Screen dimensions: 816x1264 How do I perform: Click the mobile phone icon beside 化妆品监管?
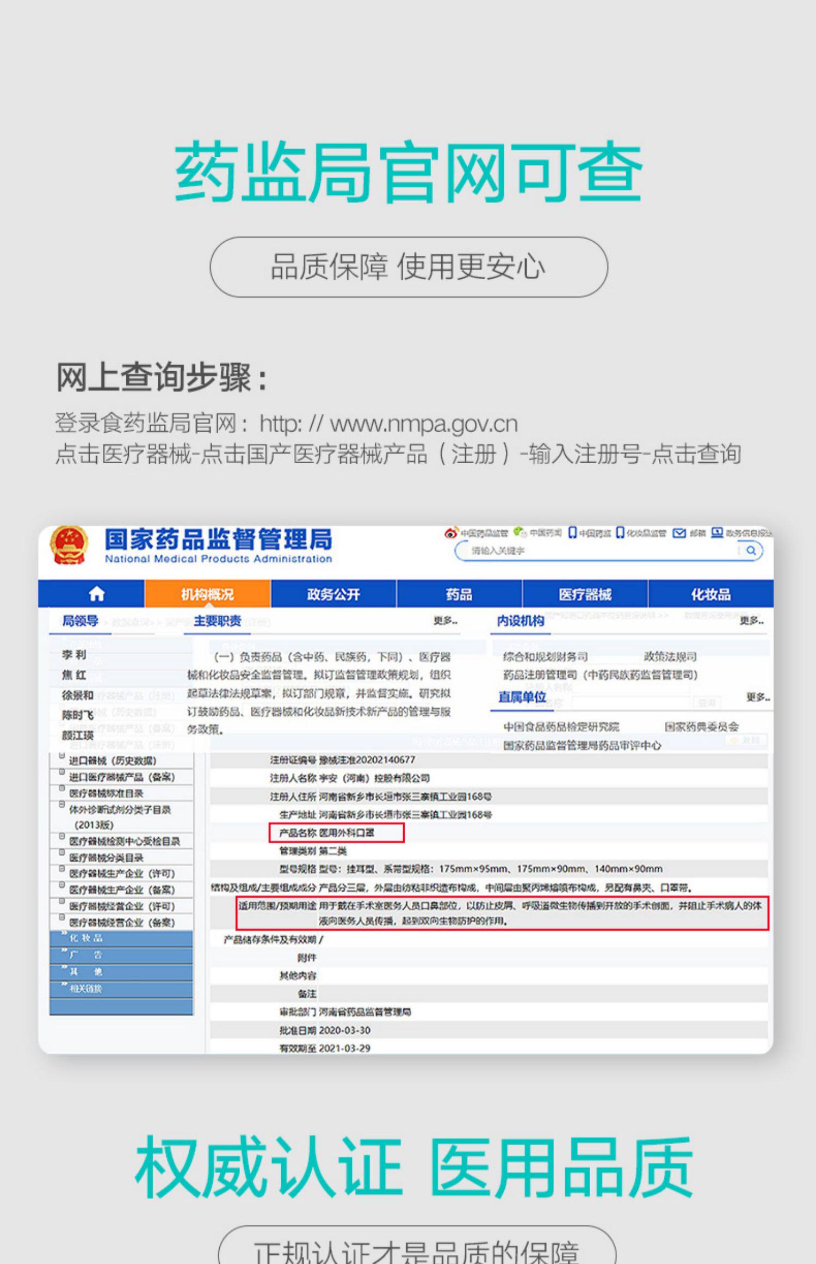pos(620,532)
